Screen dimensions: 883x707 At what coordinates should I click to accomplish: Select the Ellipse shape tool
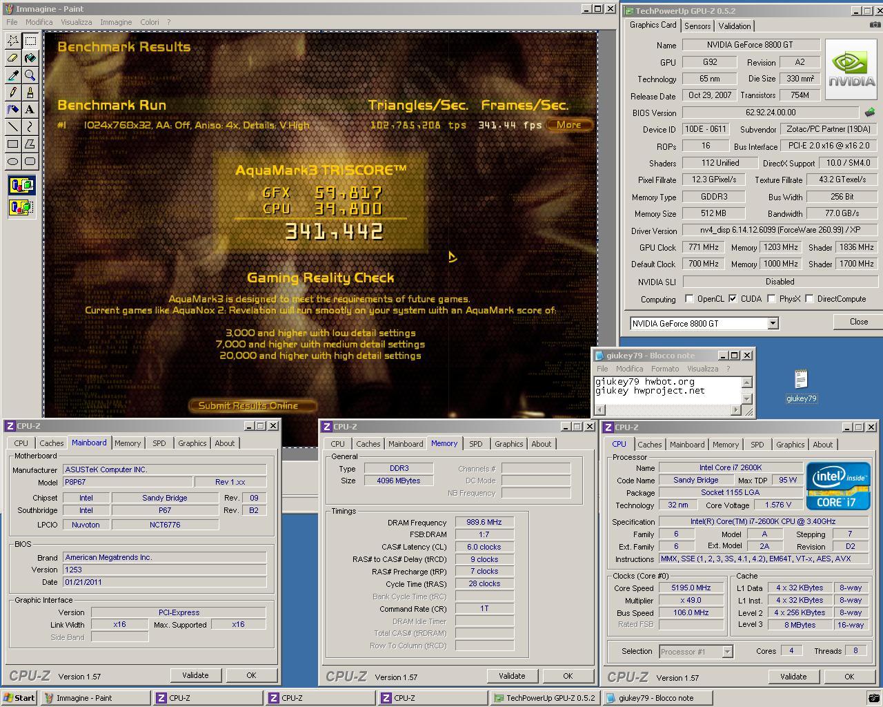[x=13, y=162]
